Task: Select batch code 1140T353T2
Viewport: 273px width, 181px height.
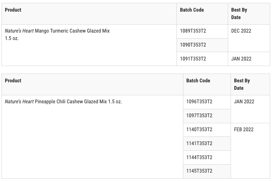Action: click(199, 129)
